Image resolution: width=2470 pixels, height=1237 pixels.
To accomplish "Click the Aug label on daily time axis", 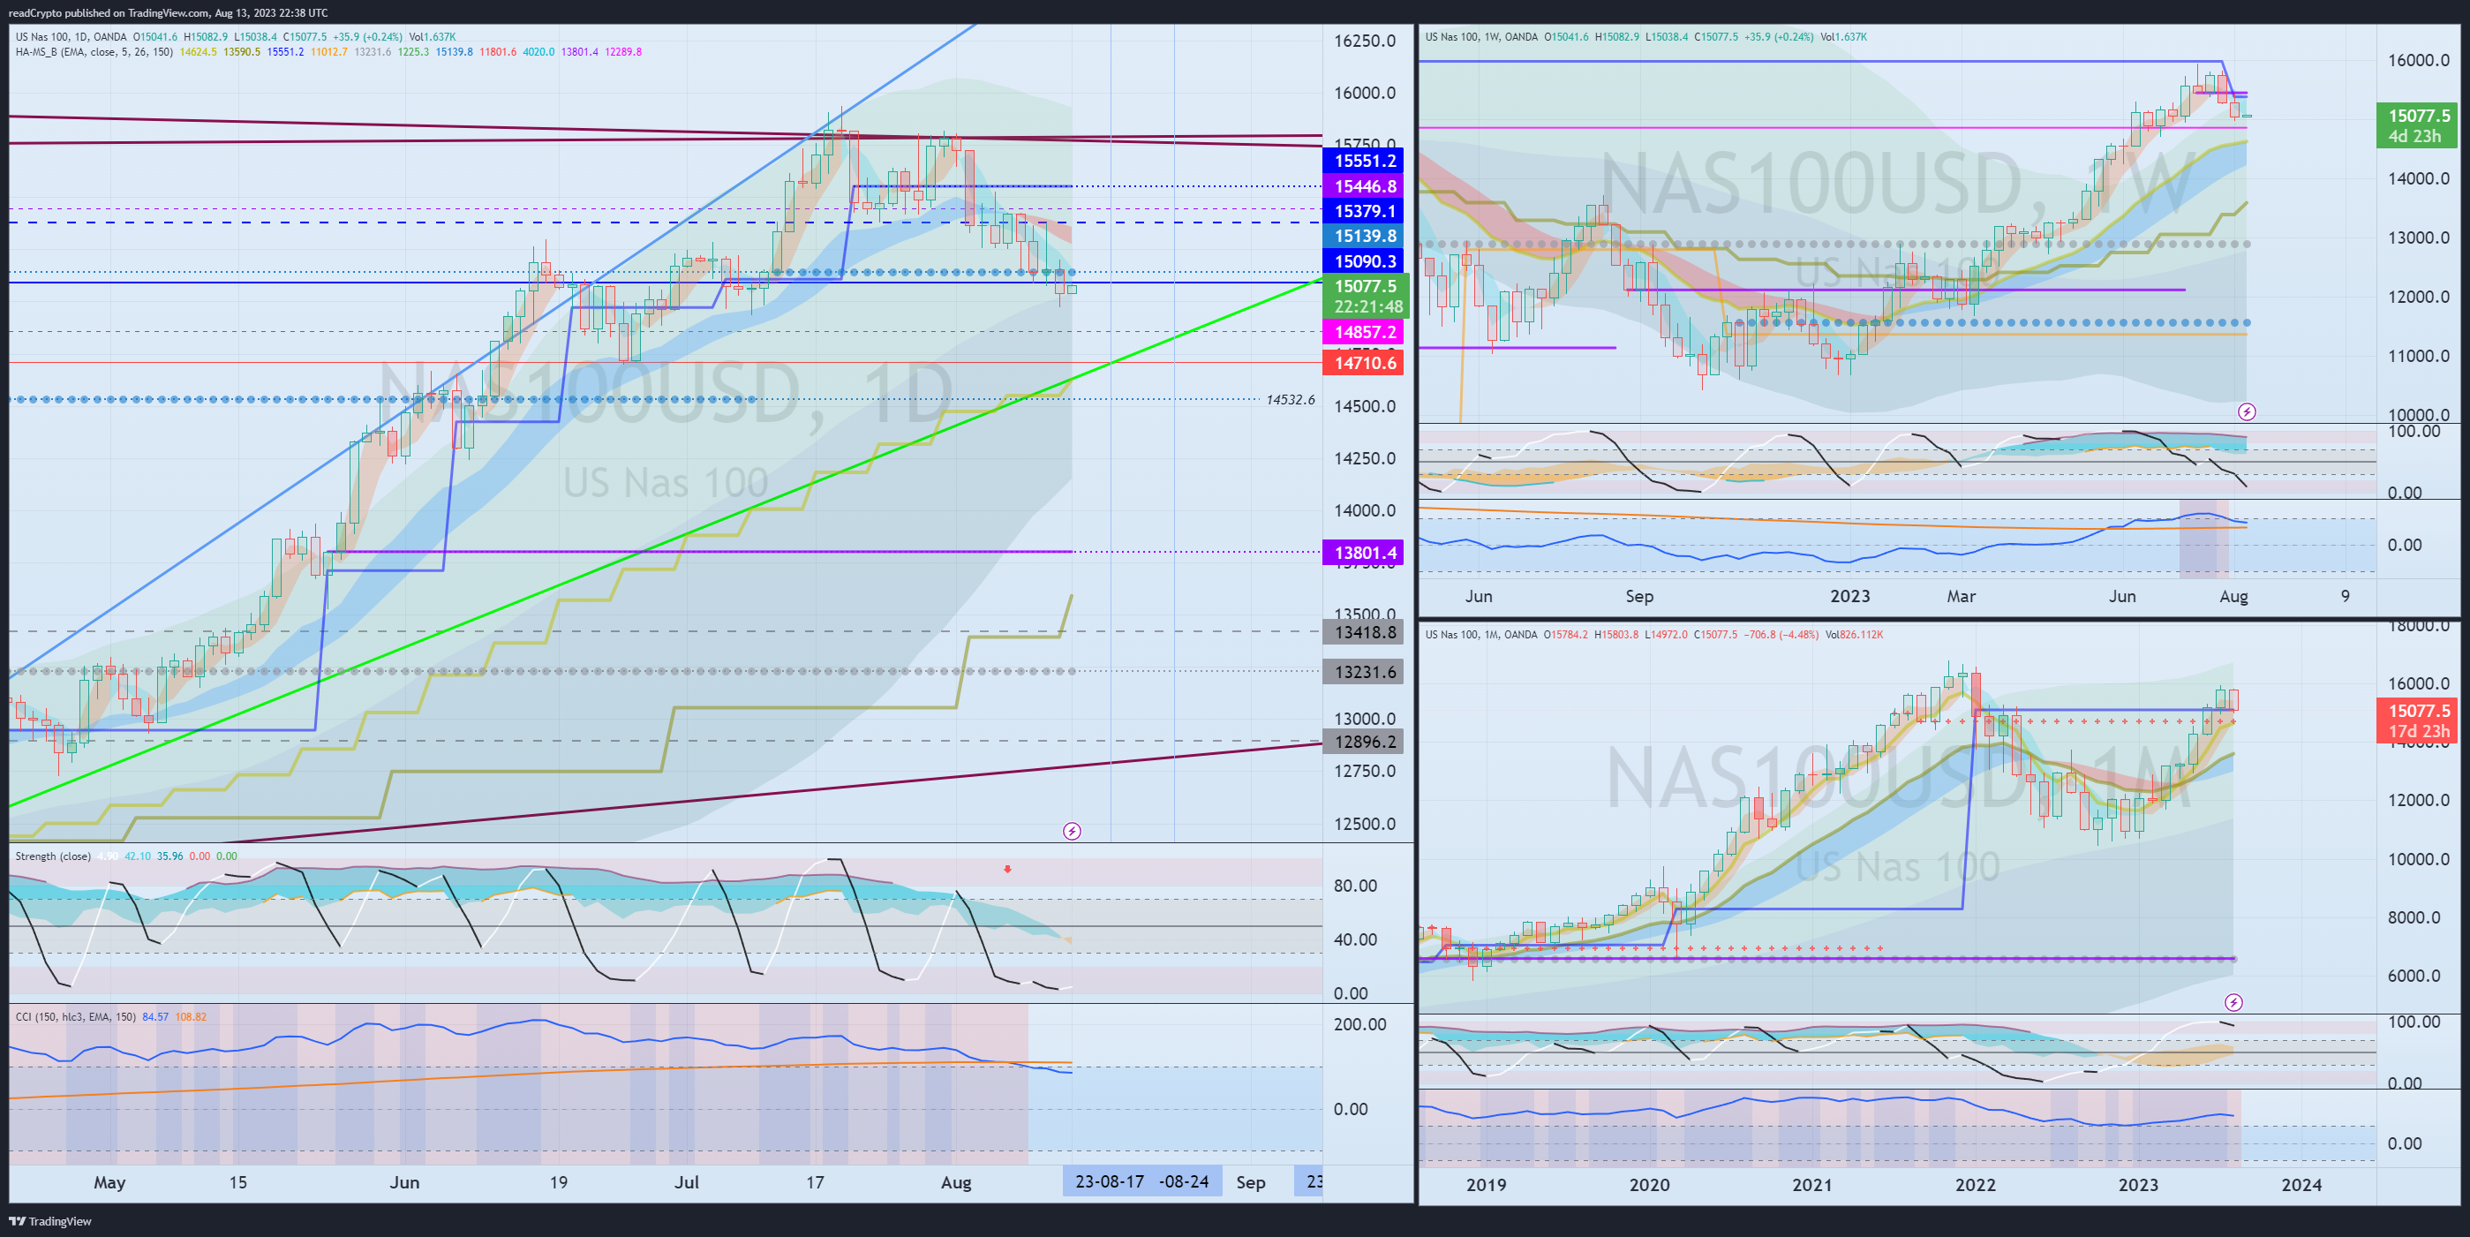I will (956, 1182).
